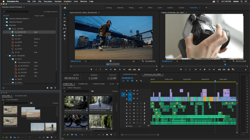Select the Track Select Forward tool
Screen dimensions: 250x140
pos(65,18)
